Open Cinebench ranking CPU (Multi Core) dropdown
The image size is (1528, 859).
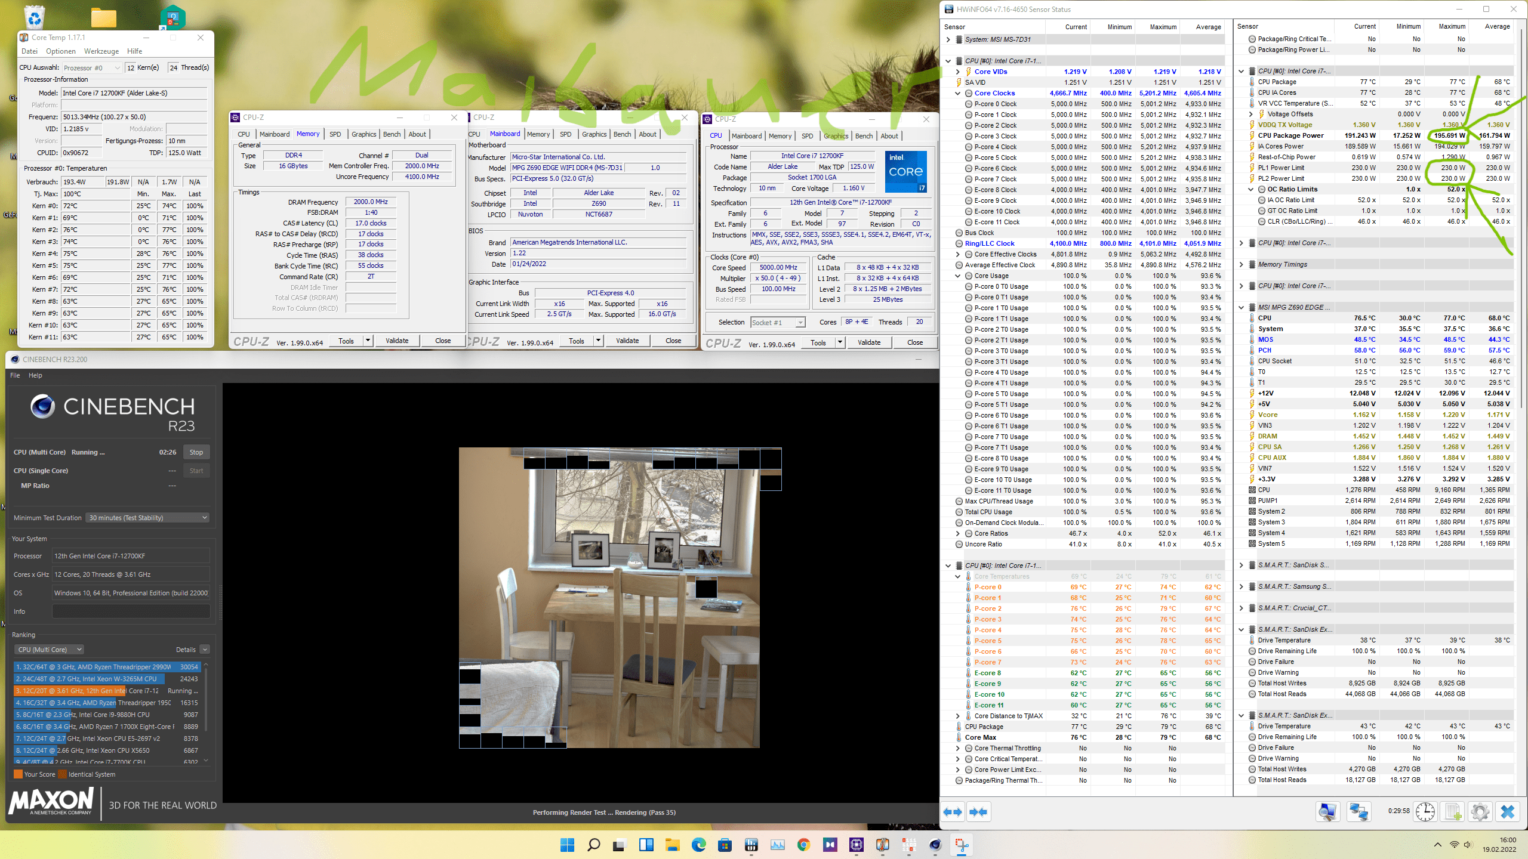(49, 650)
